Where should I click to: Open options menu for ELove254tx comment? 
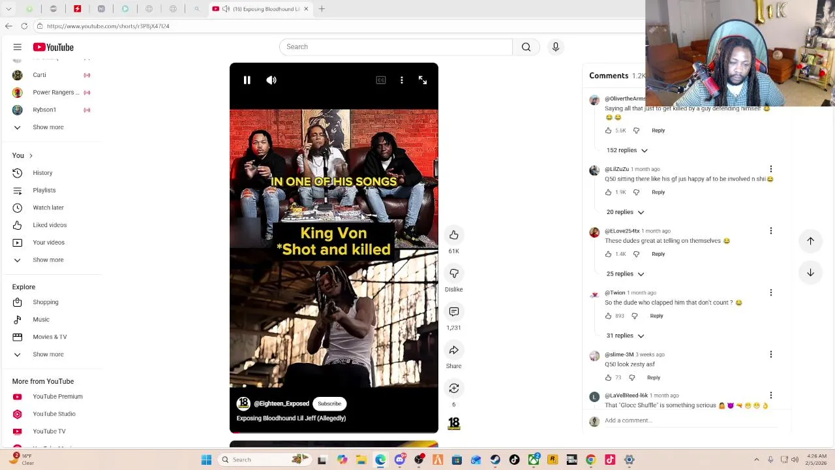point(771,230)
